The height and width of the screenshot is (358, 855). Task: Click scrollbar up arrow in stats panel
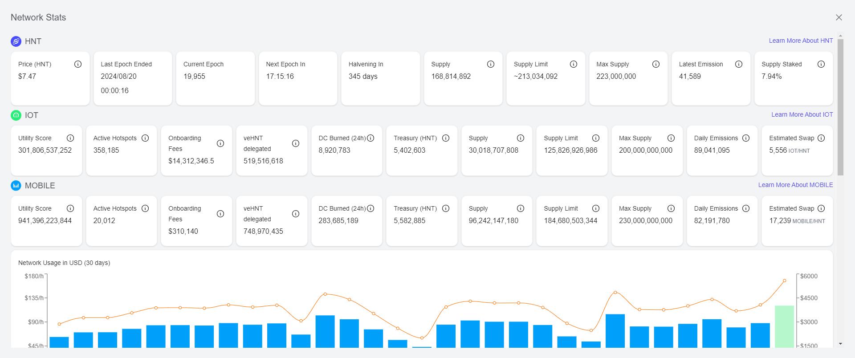point(840,36)
